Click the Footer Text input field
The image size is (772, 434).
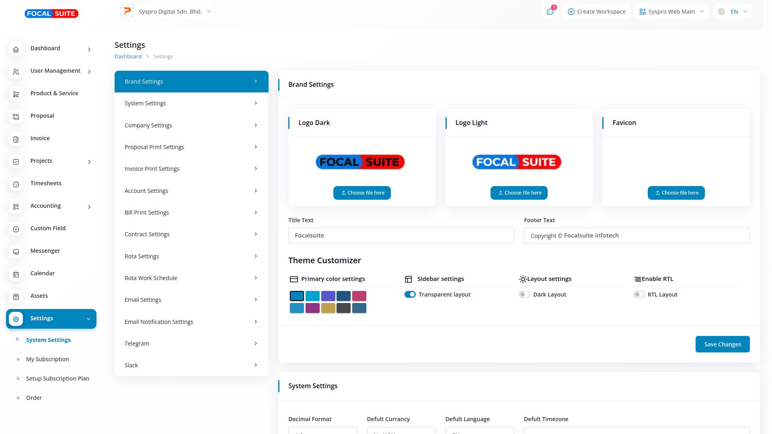pyautogui.click(x=636, y=236)
